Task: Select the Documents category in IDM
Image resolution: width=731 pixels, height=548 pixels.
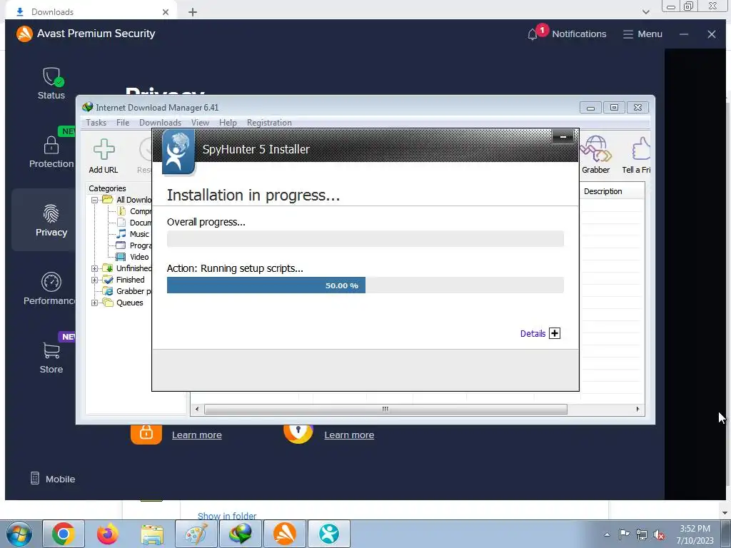Action: coord(134,223)
